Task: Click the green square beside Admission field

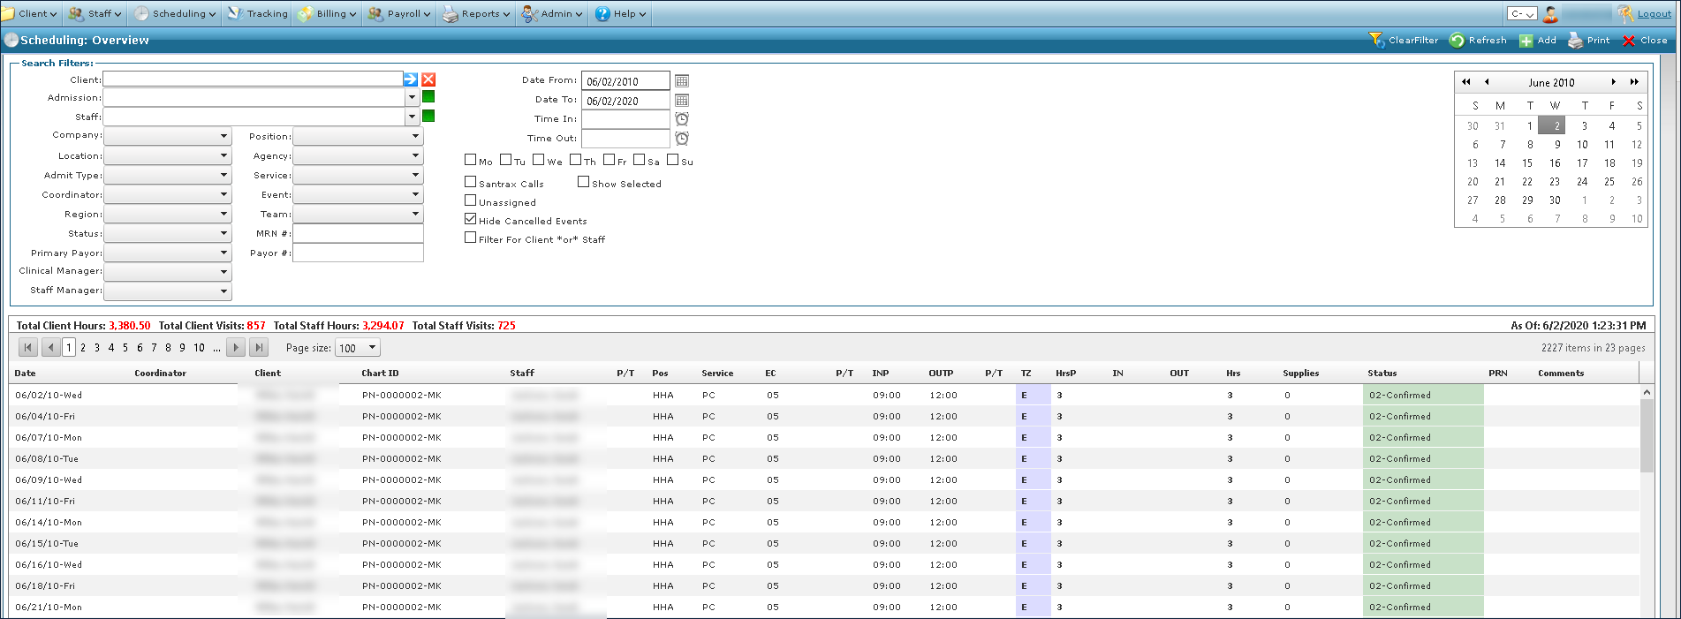Action: [x=428, y=97]
